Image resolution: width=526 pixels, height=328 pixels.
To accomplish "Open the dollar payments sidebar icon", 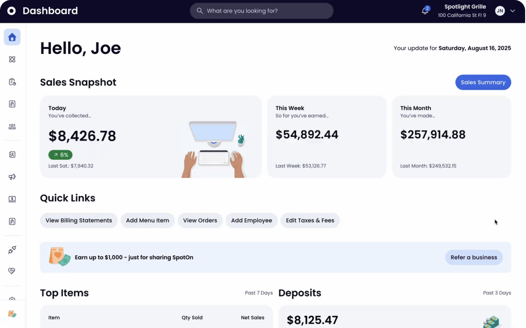I will click(12, 199).
